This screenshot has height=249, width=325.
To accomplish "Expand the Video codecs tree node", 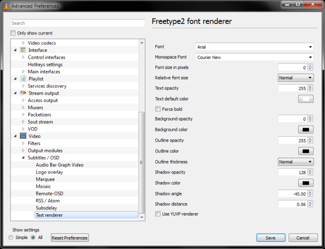I will (x=23, y=43).
